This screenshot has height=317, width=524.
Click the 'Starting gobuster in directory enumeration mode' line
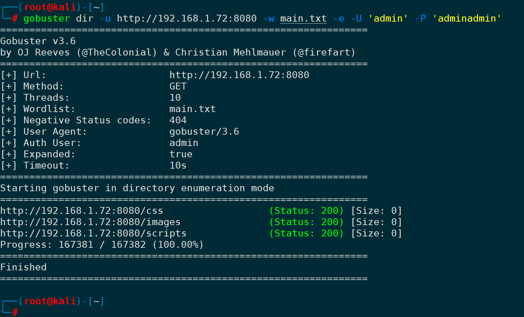(x=137, y=188)
